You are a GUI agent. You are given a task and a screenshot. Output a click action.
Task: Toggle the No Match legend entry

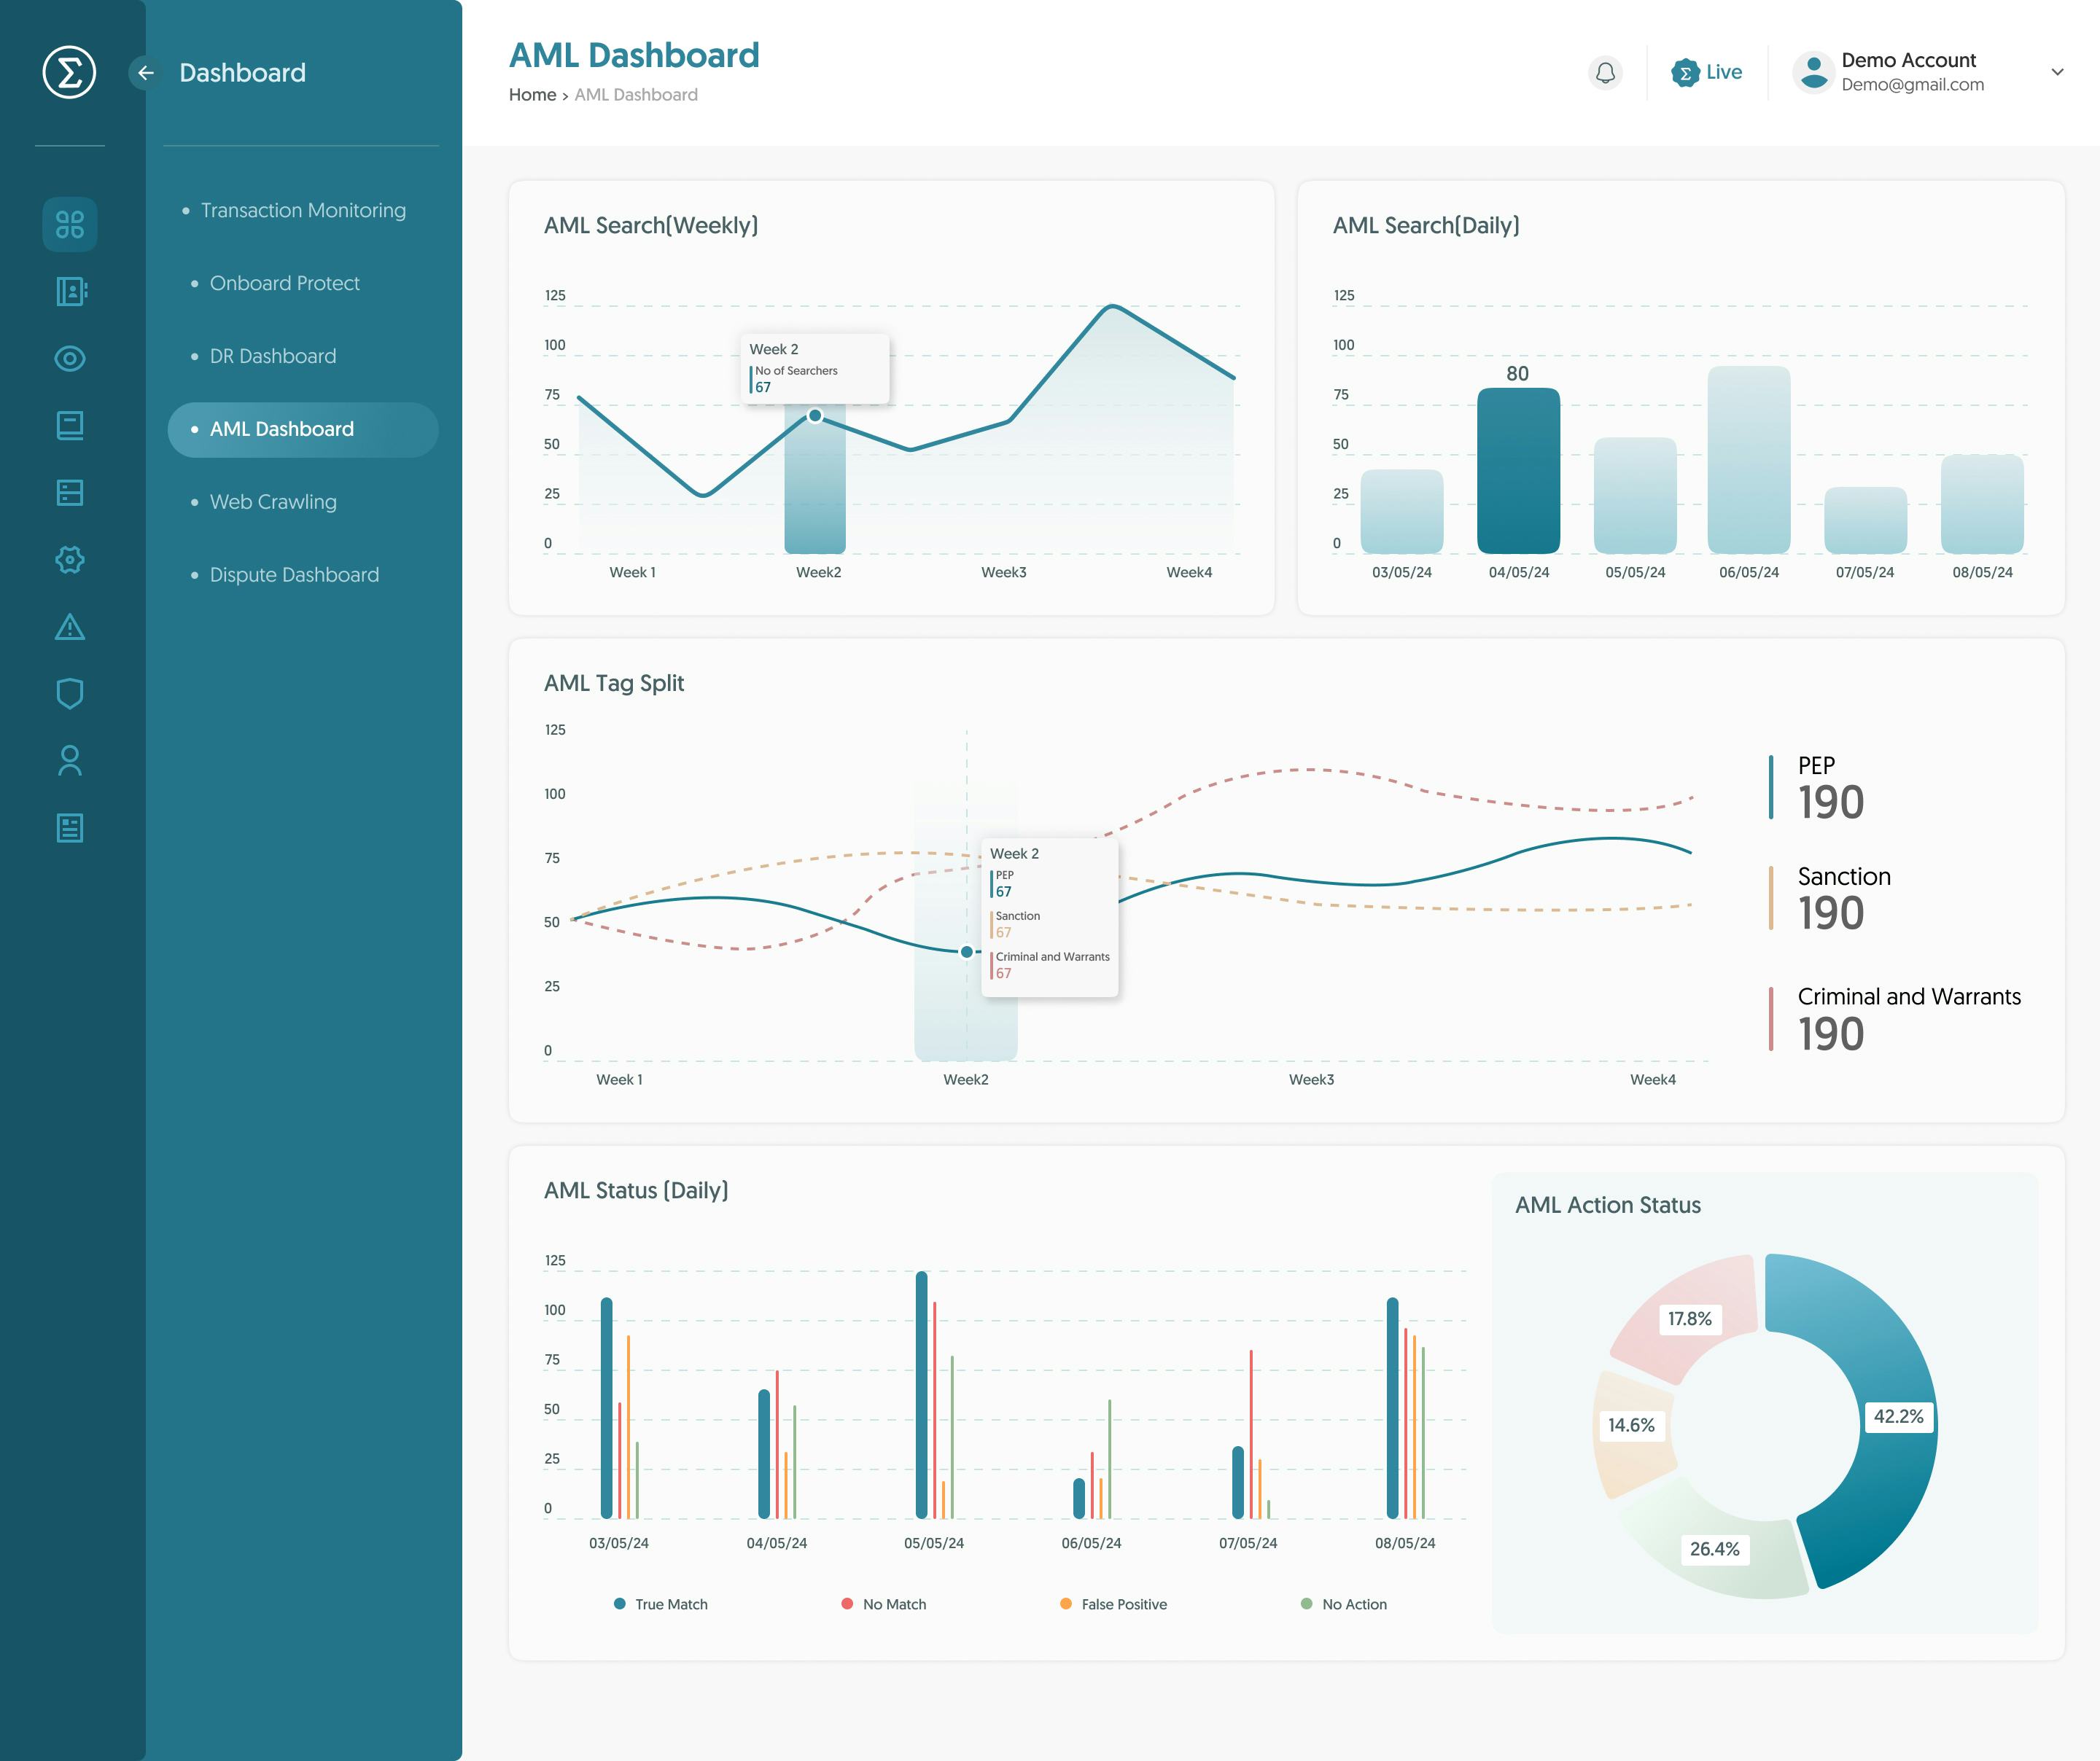point(884,1604)
